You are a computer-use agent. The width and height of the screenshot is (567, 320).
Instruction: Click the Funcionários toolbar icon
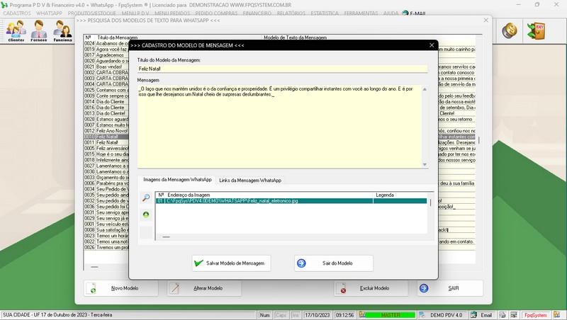[x=62, y=30]
